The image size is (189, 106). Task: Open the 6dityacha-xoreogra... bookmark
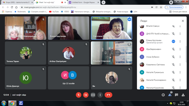[x=102, y=12]
